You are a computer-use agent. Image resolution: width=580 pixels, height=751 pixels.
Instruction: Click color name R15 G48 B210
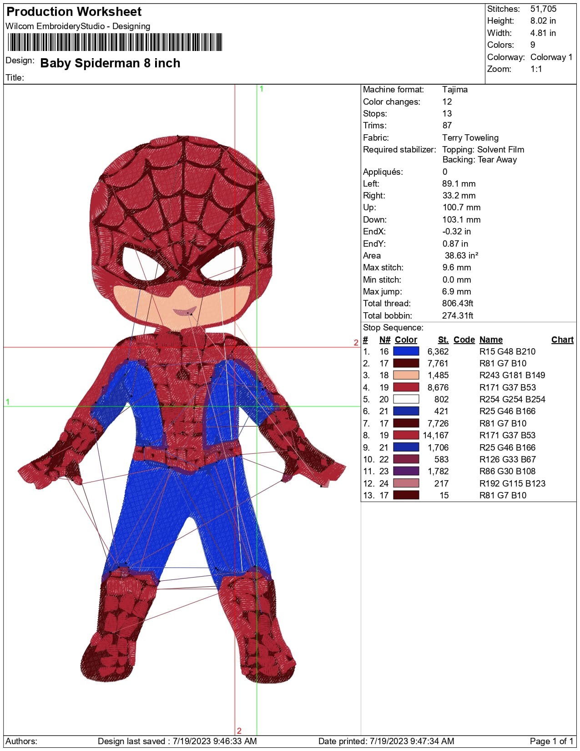click(x=507, y=351)
